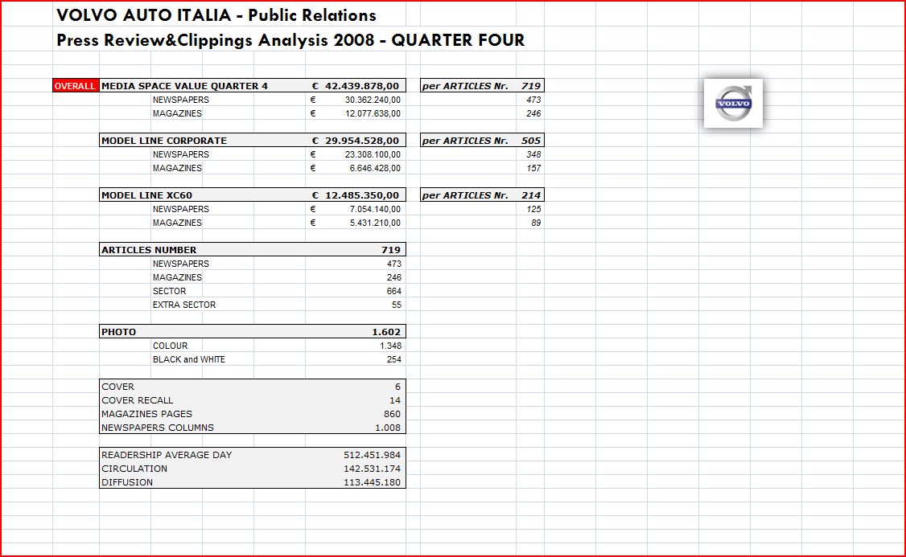This screenshot has height=557, width=906.
Task: Select the DIFFUSION label cell
Action: pyautogui.click(x=127, y=482)
